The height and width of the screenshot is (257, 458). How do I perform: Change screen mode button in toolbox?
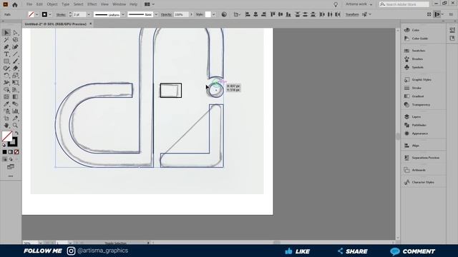point(11,166)
